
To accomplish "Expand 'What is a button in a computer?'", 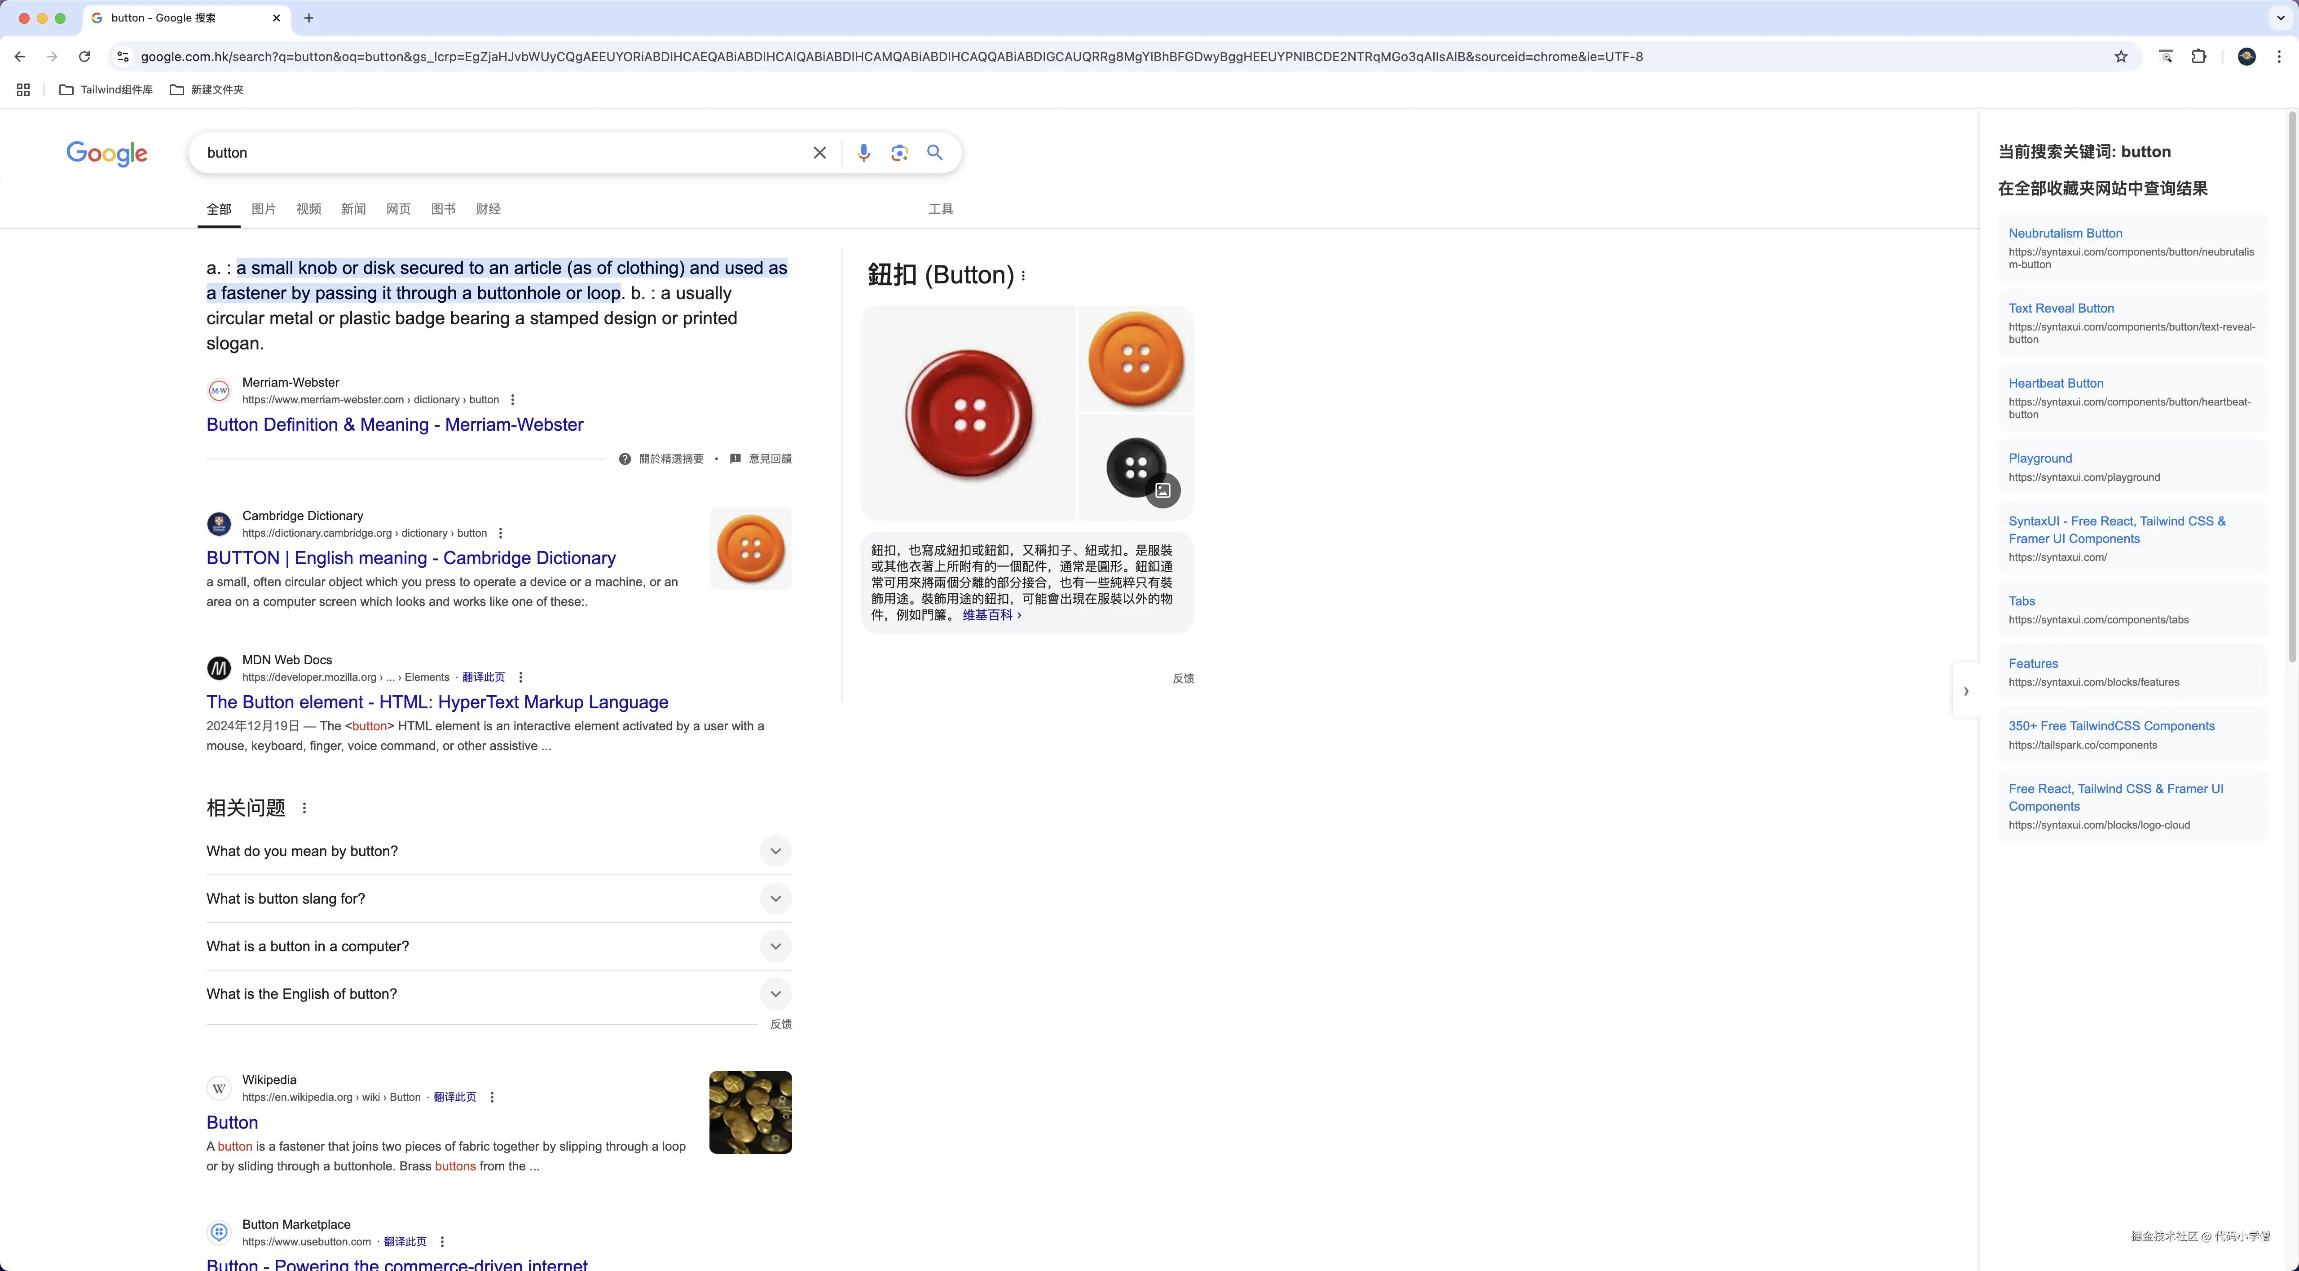I will pyautogui.click(x=775, y=946).
